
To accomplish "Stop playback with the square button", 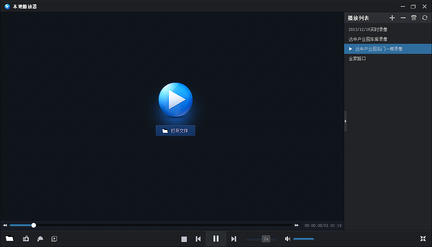I will click(x=184, y=239).
